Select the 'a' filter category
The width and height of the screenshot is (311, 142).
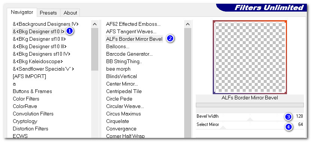(x=14, y=84)
